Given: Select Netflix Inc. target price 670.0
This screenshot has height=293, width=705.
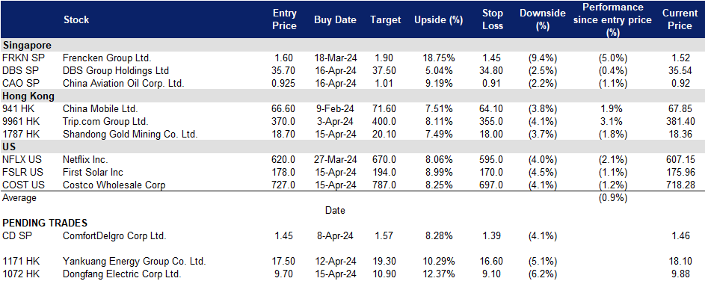Looking at the screenshot, I should click(x=385, y=159).
